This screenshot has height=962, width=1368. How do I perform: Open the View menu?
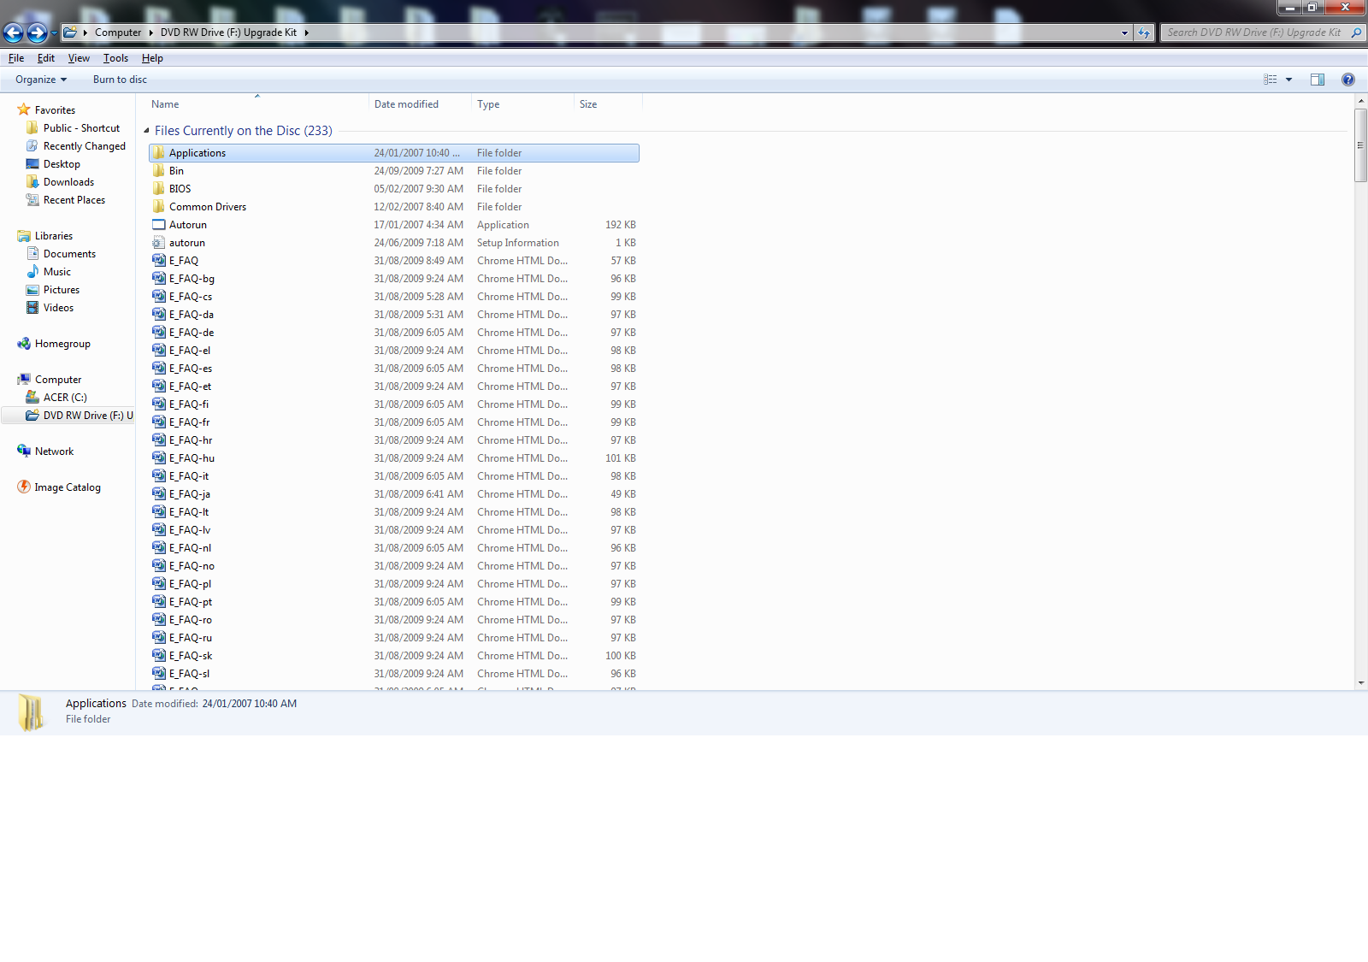(79, 58)
